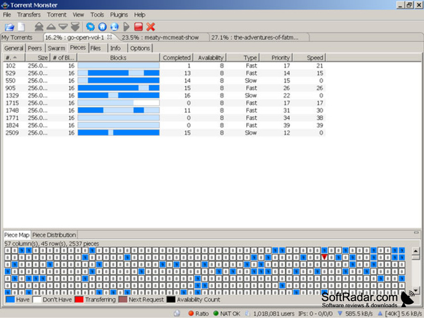
Task: Close the go-open-vol-1 tab with its X
Action: pos(110,37)
